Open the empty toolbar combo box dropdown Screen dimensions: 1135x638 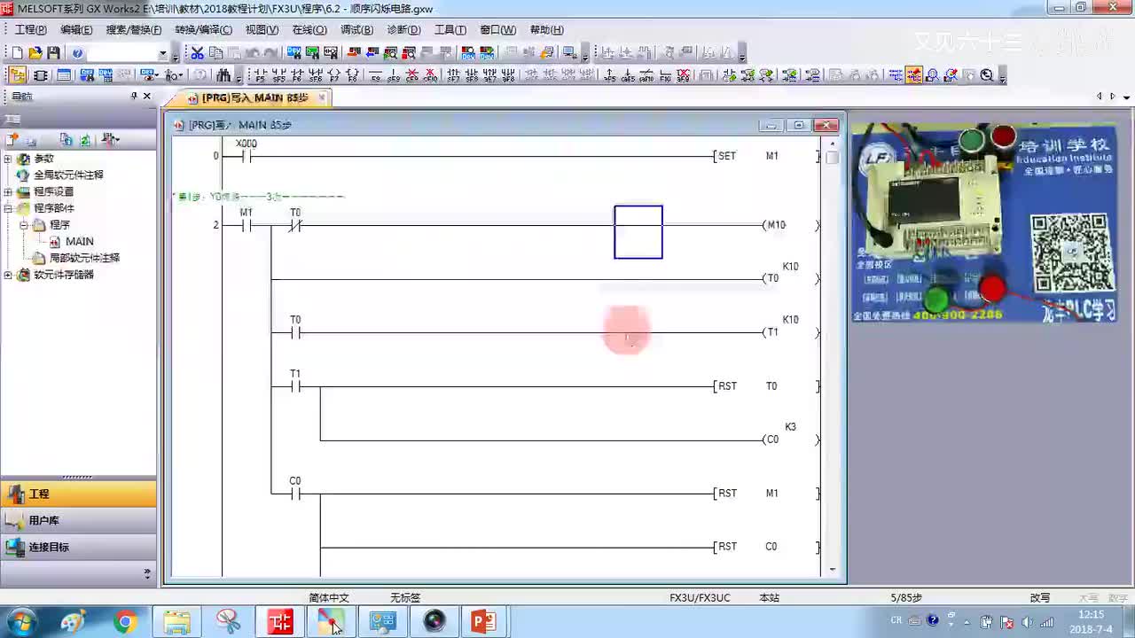pos(162,54)
